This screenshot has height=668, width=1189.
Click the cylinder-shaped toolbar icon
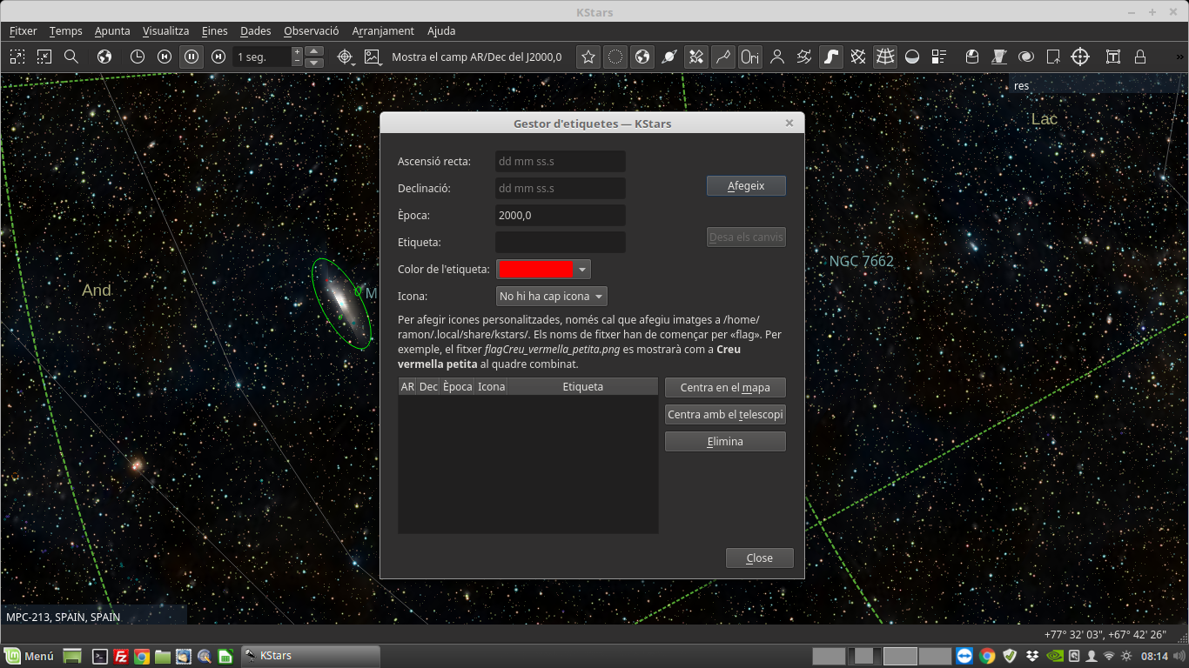click(x=972, y=57)
